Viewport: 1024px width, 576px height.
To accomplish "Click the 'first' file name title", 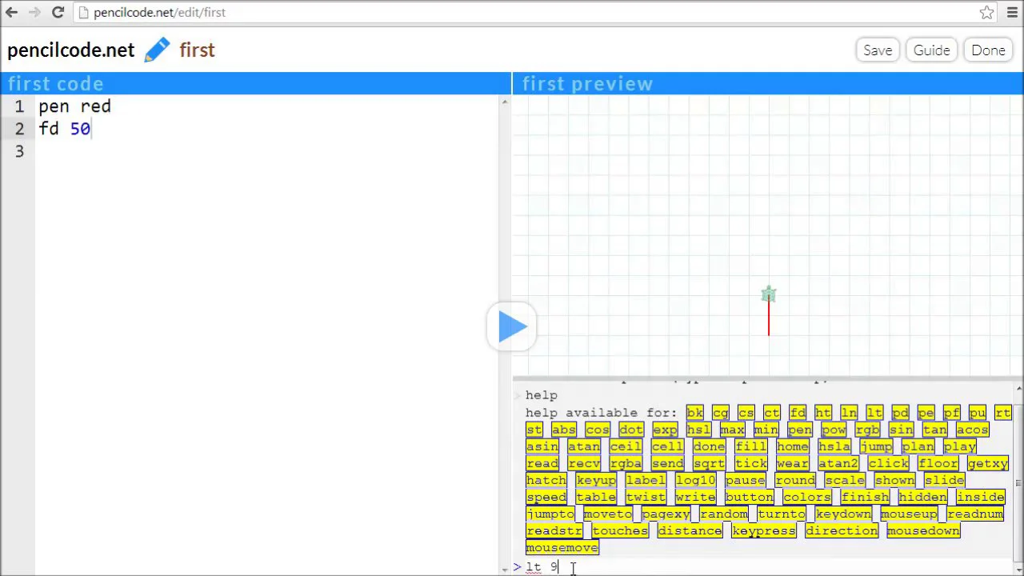I will pyautogui.click(x=197, y=50).
